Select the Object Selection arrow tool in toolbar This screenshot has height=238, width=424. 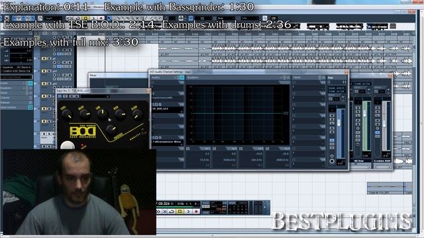(109, 19)
